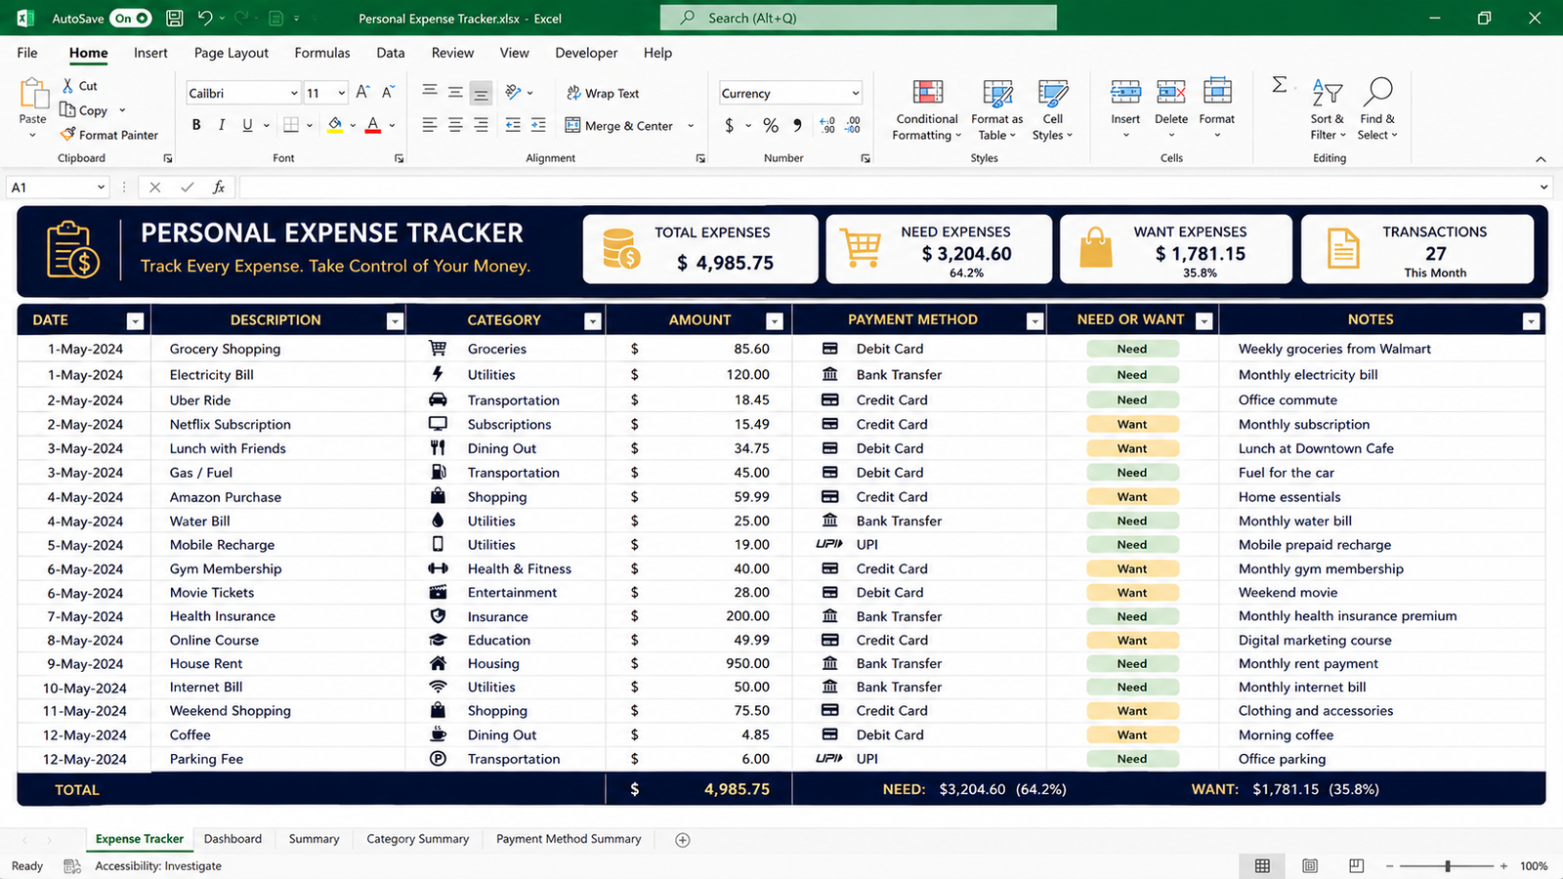Click the text Orientation icon
Image resolution: width=1563 pixels, height=879 pixels.
(x=513, y=93)
